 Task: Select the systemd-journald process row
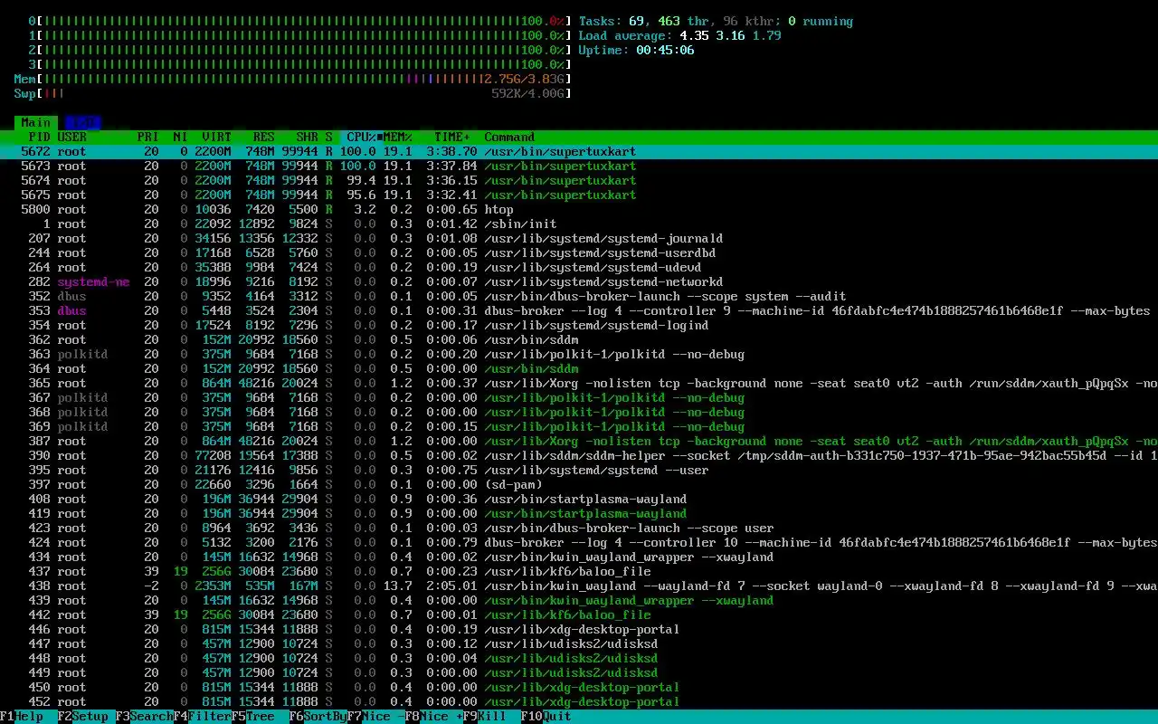pos(579,238)
